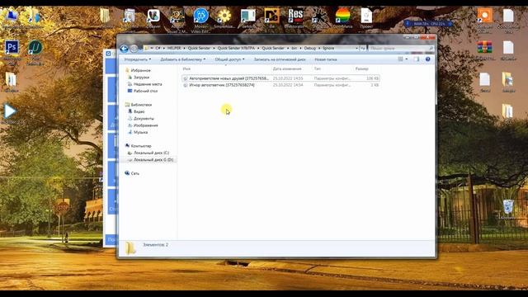Sort files by Дата изменения column header

287,68
